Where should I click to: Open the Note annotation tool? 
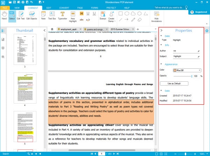point(43,16)
